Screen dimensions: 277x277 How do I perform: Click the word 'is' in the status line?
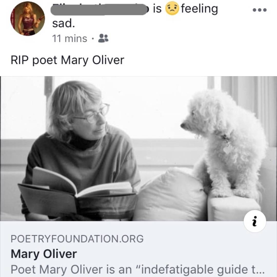tap(158, 9)
